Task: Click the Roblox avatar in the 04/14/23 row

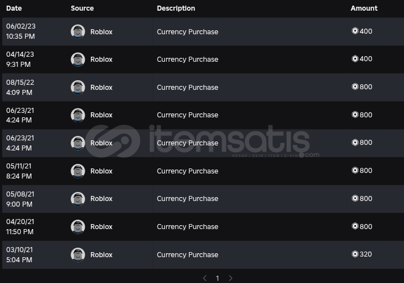Action: [x=78, y=60]
